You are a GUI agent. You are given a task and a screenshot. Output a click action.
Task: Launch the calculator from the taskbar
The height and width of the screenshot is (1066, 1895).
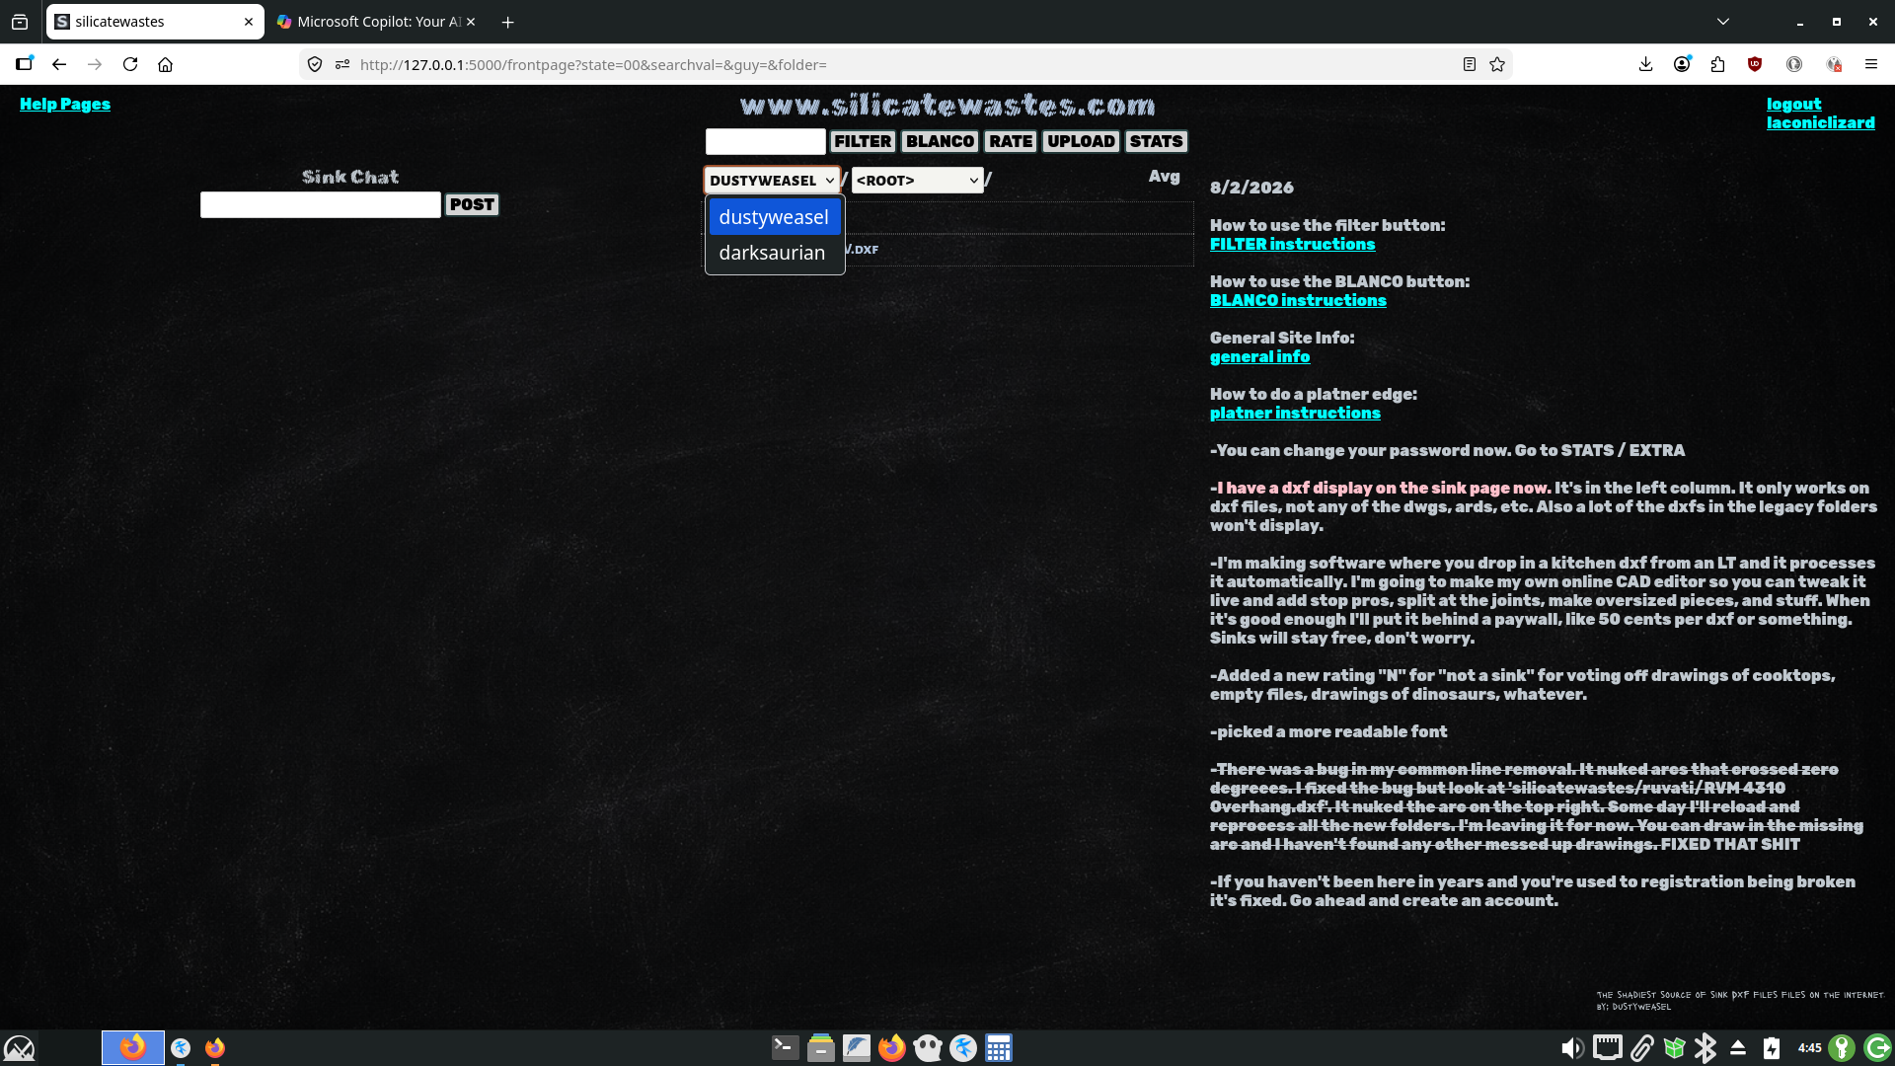tap(999, 1047)
